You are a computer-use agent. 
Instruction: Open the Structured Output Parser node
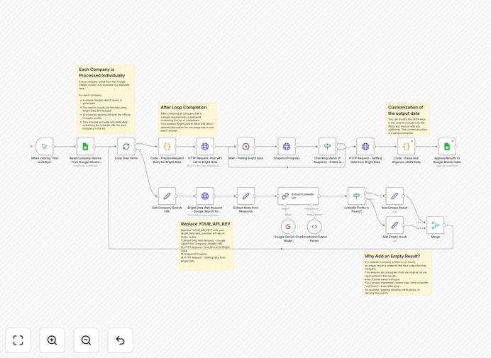tap(314, 227)
